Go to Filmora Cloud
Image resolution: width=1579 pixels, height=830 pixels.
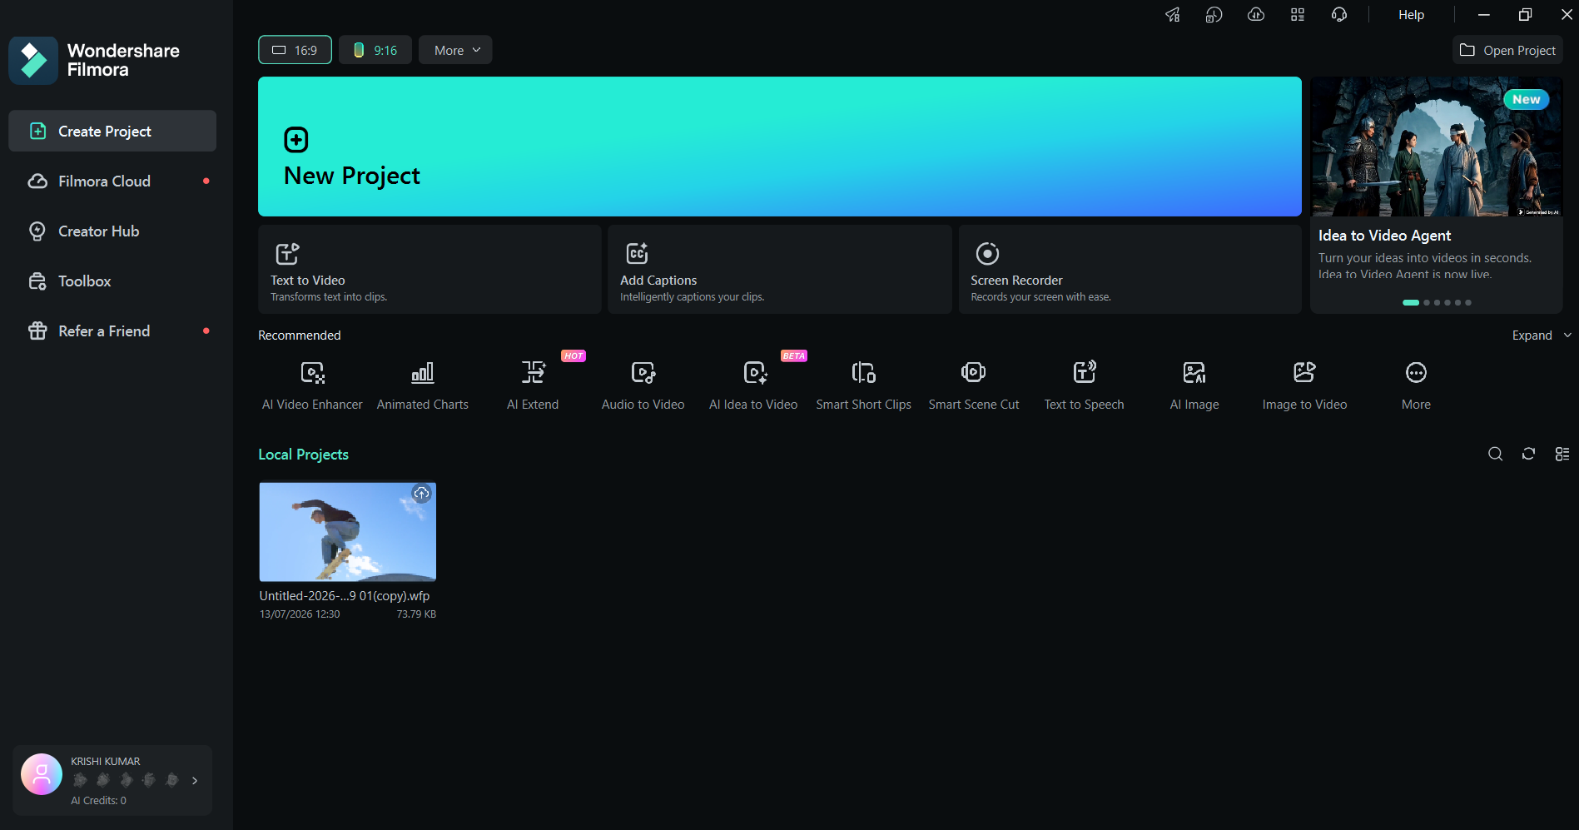click(112, 181)
